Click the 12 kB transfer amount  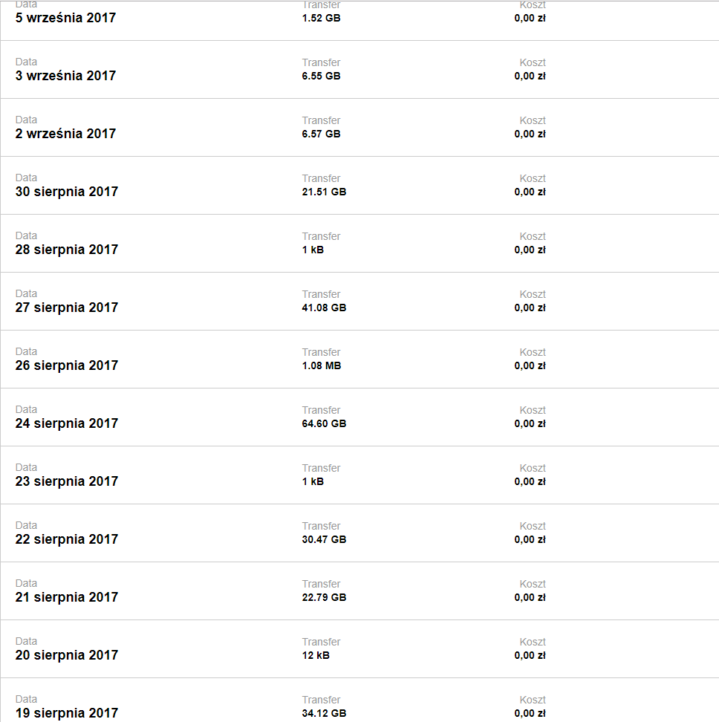tap(316, 656)
